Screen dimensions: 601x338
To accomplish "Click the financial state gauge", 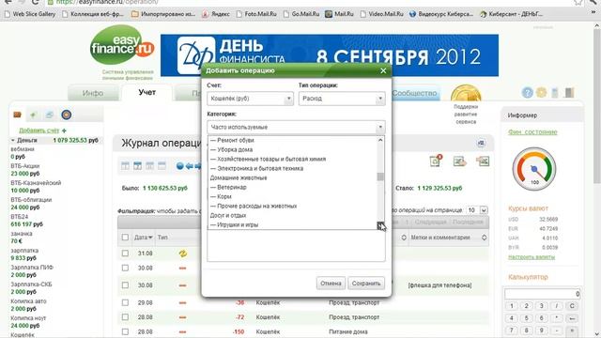I will 534,169.
